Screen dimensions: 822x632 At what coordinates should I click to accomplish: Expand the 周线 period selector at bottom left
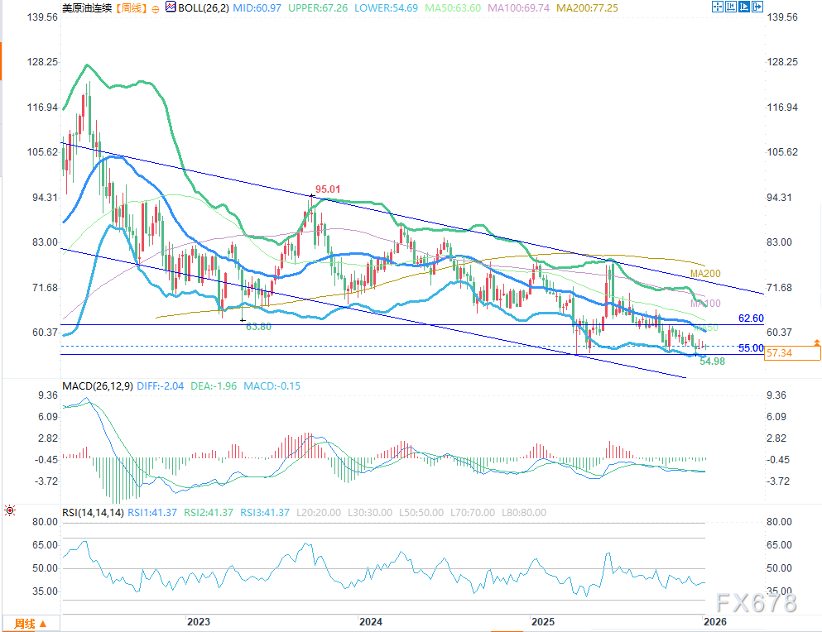coord(31,624)
